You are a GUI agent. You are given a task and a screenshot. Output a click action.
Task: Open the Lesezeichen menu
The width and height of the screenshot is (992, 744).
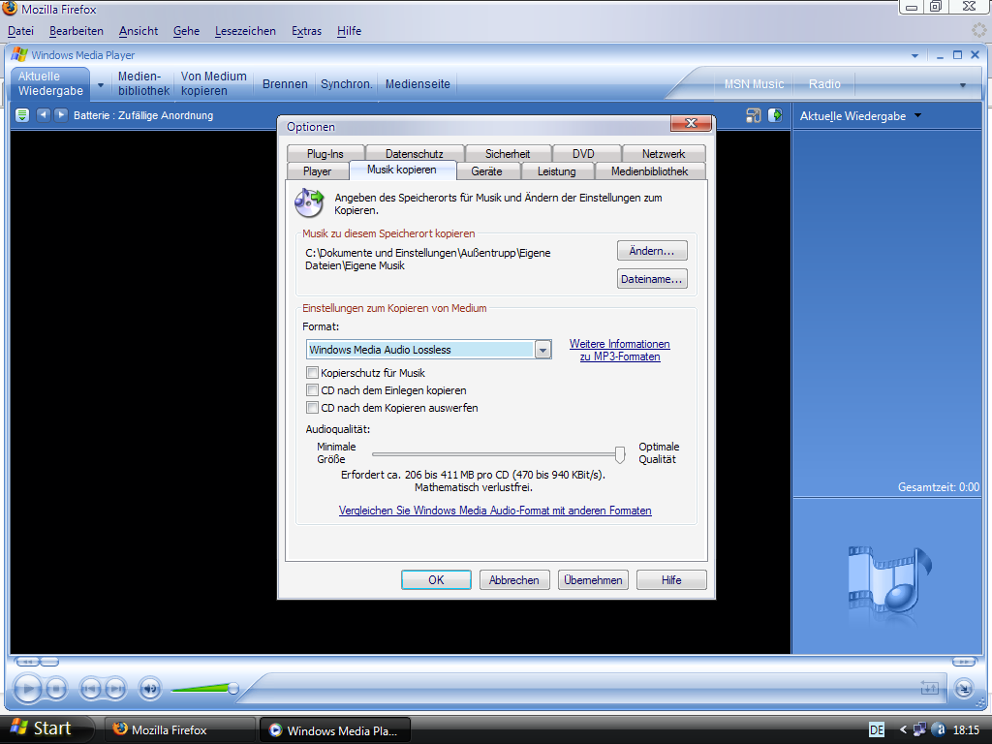click(x=245, y=30)
